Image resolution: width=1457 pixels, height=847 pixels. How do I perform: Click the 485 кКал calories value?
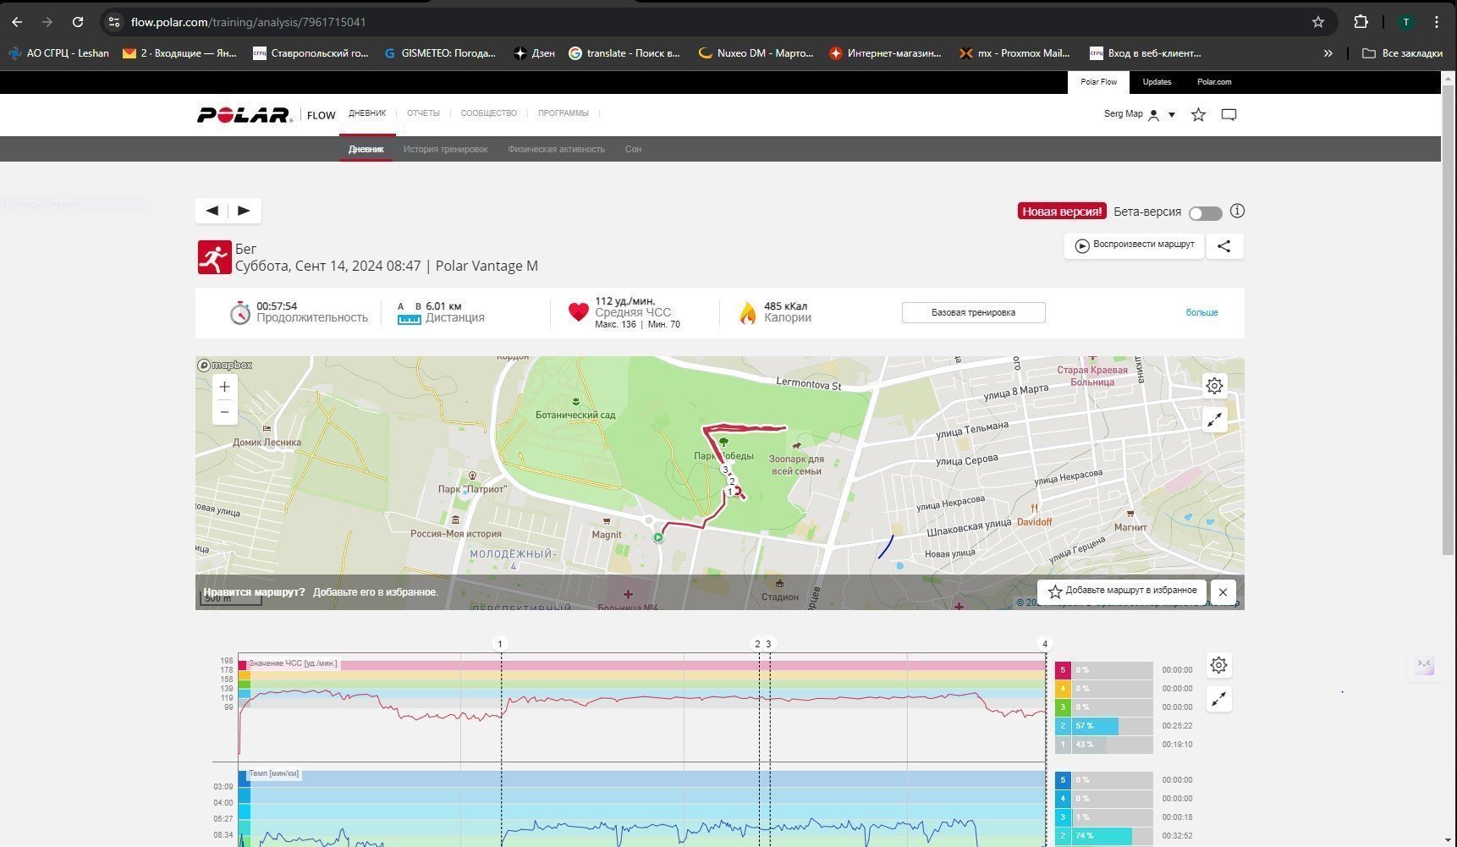pyautogui.click(x=785, y=306)
